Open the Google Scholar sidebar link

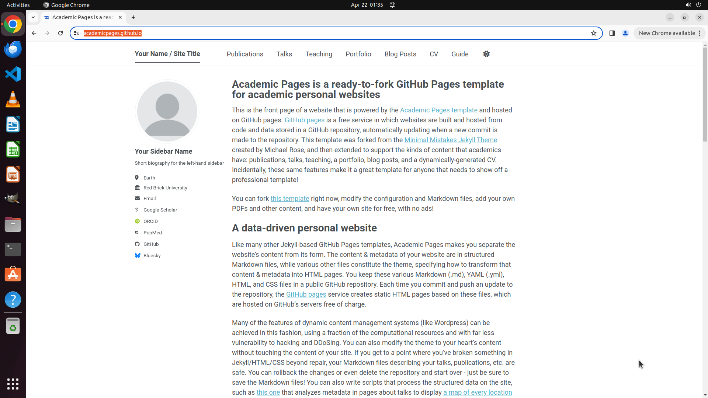click(160, 210)
